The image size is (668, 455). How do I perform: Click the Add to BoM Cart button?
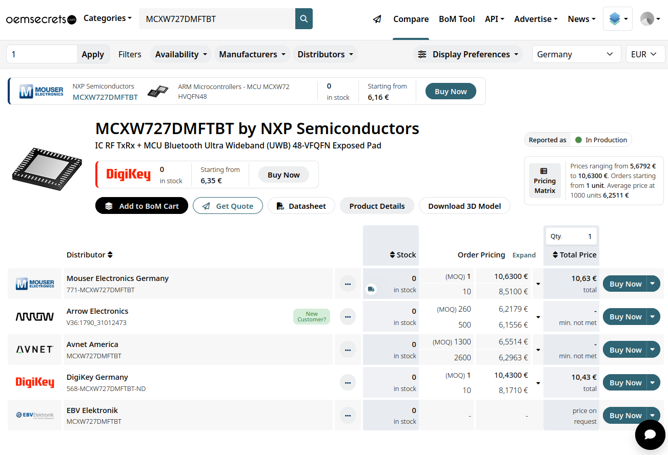[141, 206]
